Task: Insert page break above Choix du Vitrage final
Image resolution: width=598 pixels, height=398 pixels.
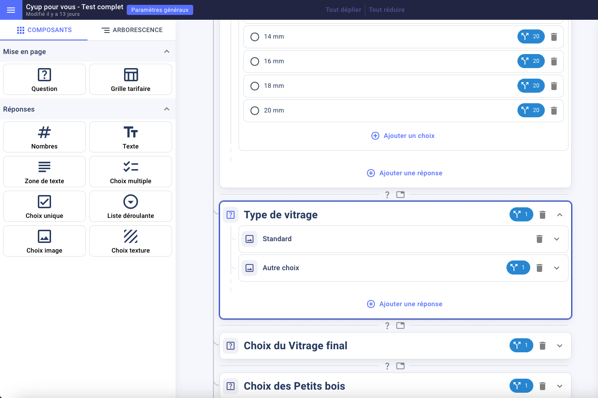Action: (x=400, y=326)
